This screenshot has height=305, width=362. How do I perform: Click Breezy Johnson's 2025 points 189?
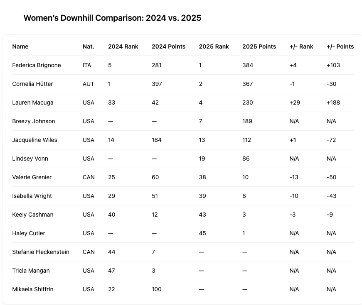click(x=247, y=121)
